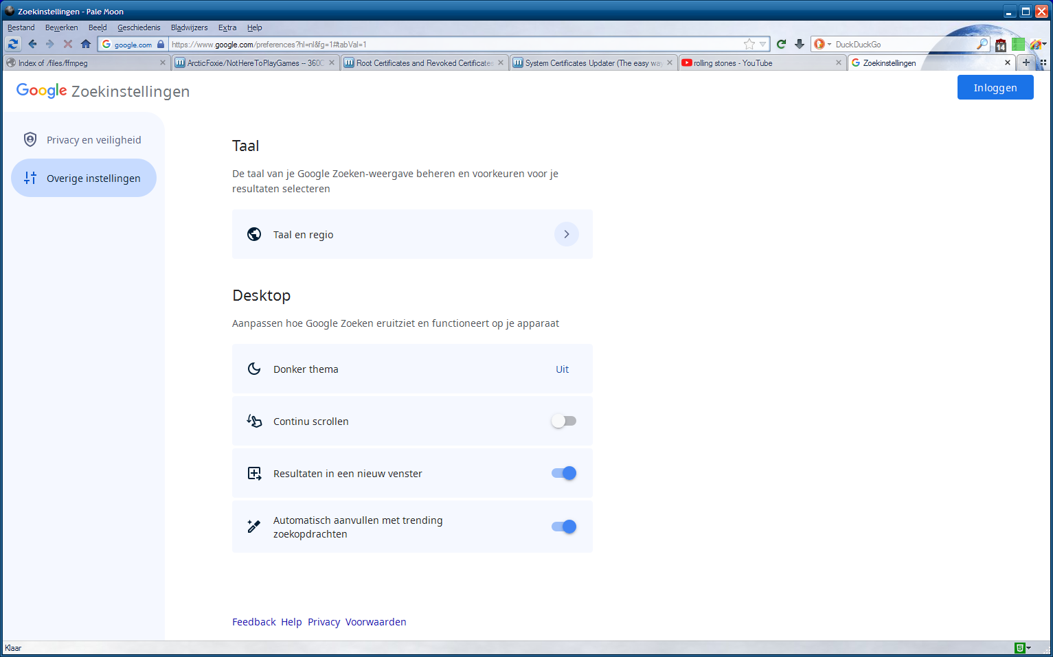Expand Taal en regio with its chevron
This screenshot has height=657, width=1053.
click(x=567, y=234)
